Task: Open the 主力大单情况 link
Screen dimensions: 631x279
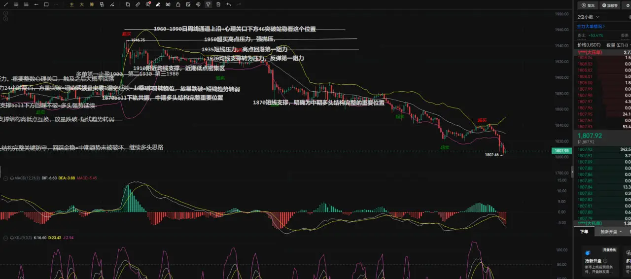Action: click(x=591, y=26)
